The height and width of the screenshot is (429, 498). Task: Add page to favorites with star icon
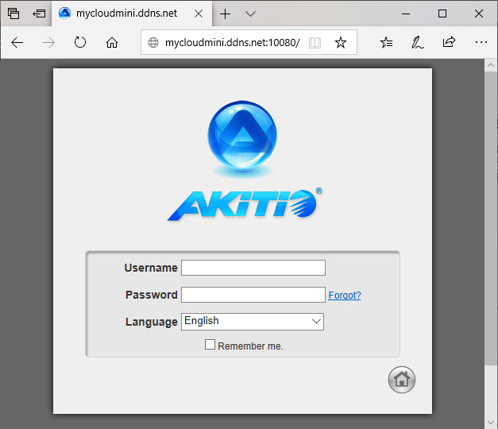pyautogui.click(x=341, y=43)
